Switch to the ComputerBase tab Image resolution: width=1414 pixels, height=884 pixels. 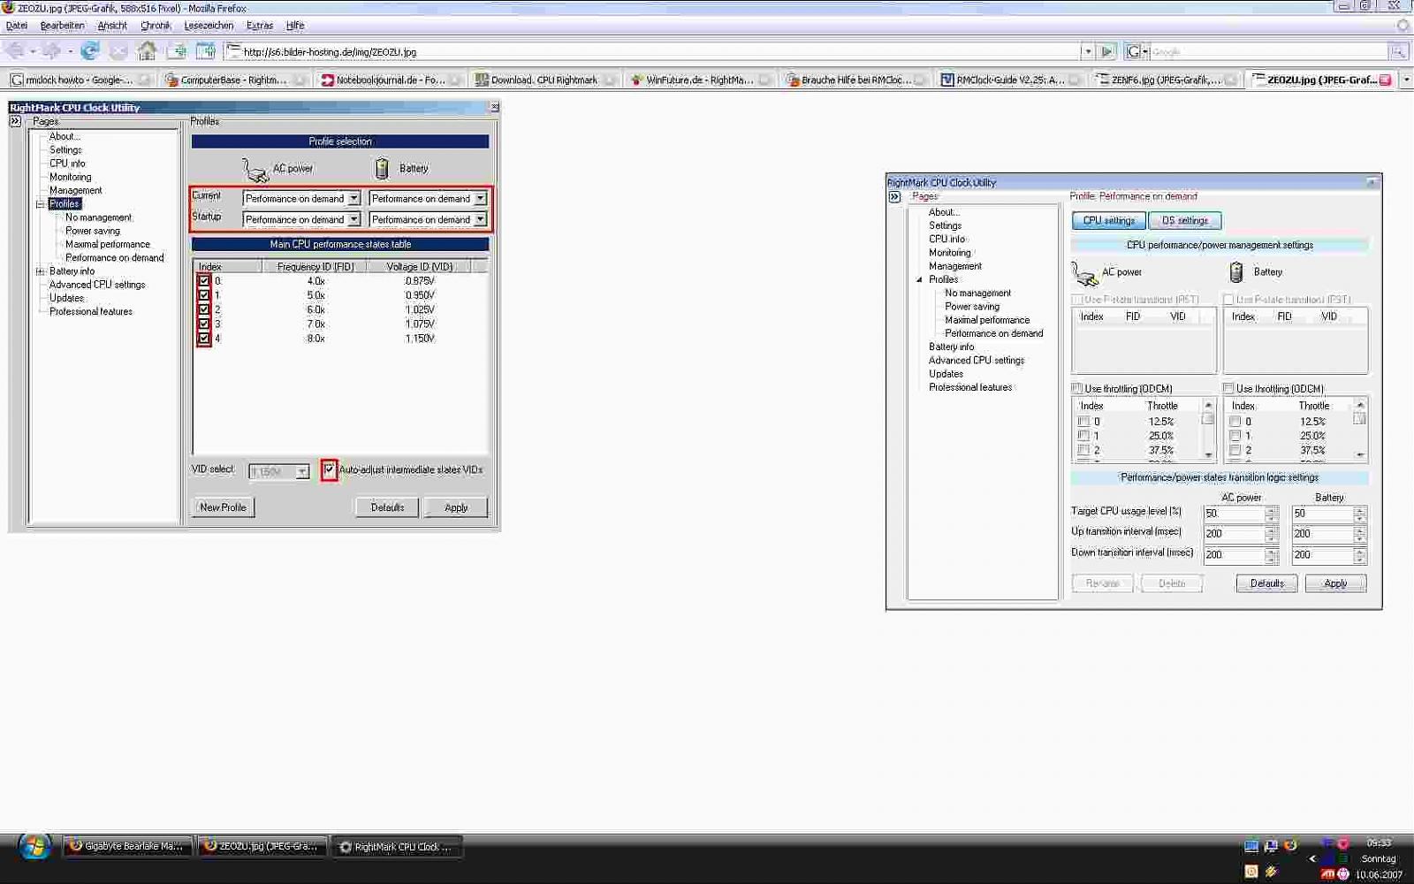[x=235, y=80]
